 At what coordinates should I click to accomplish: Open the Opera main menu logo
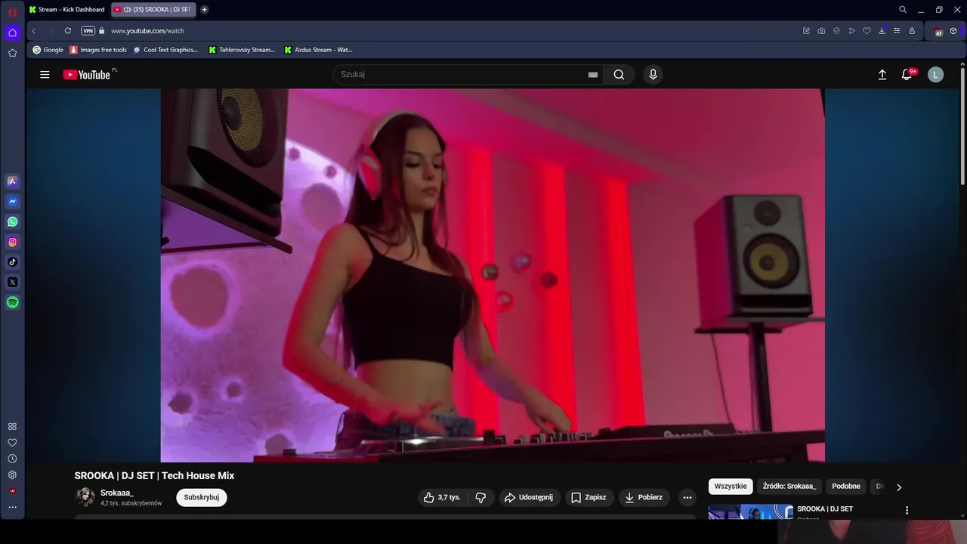pyautogui.click(x=12, y=12)
